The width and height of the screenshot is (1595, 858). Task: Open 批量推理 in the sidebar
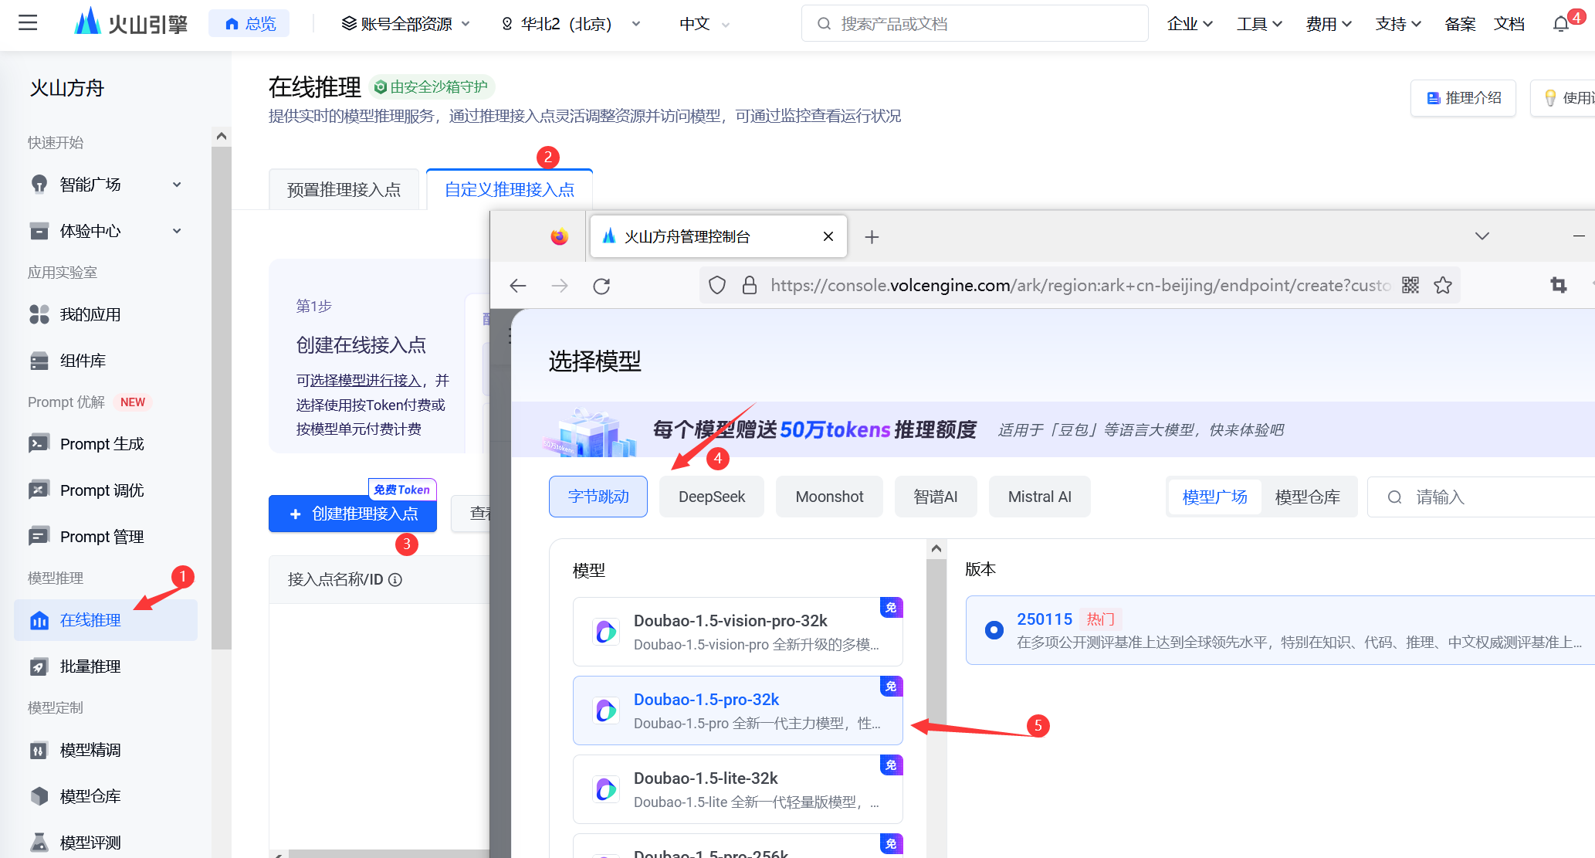90,666
